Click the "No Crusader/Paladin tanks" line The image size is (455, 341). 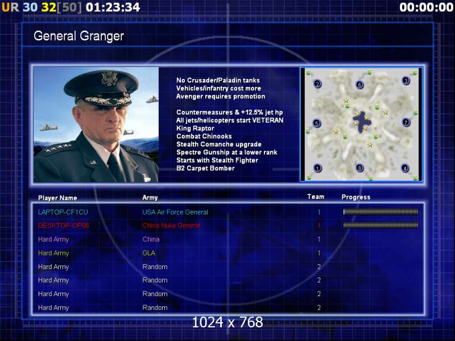(x=218, y=80)
